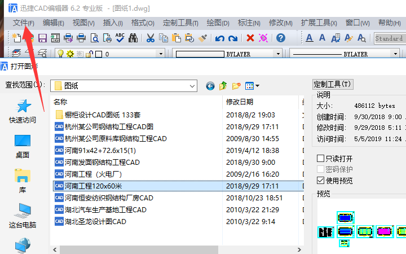Click the Cut scissors icon
The width and height of the screenshot is (406, 254).
151,38
